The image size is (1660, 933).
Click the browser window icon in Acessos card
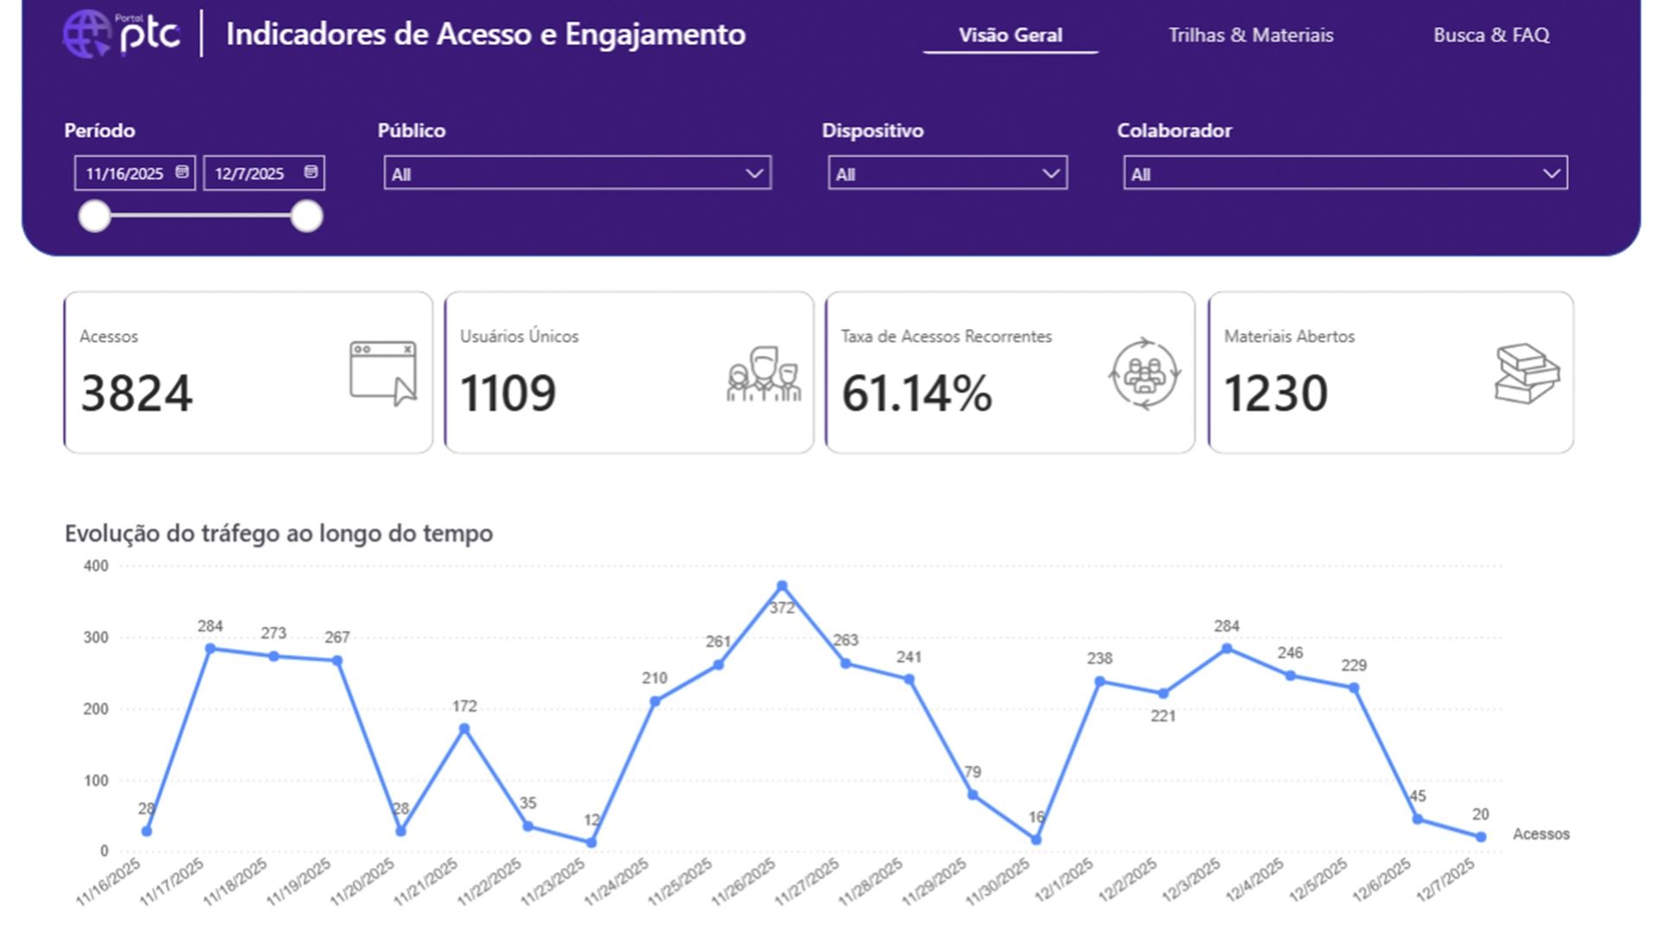tap(383, 373)
